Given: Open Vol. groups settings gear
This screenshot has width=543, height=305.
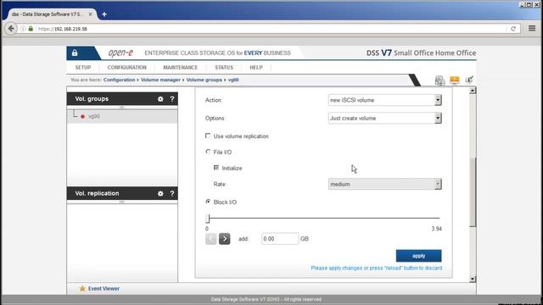Looking at the screenshot, I should tap(160, 99).
